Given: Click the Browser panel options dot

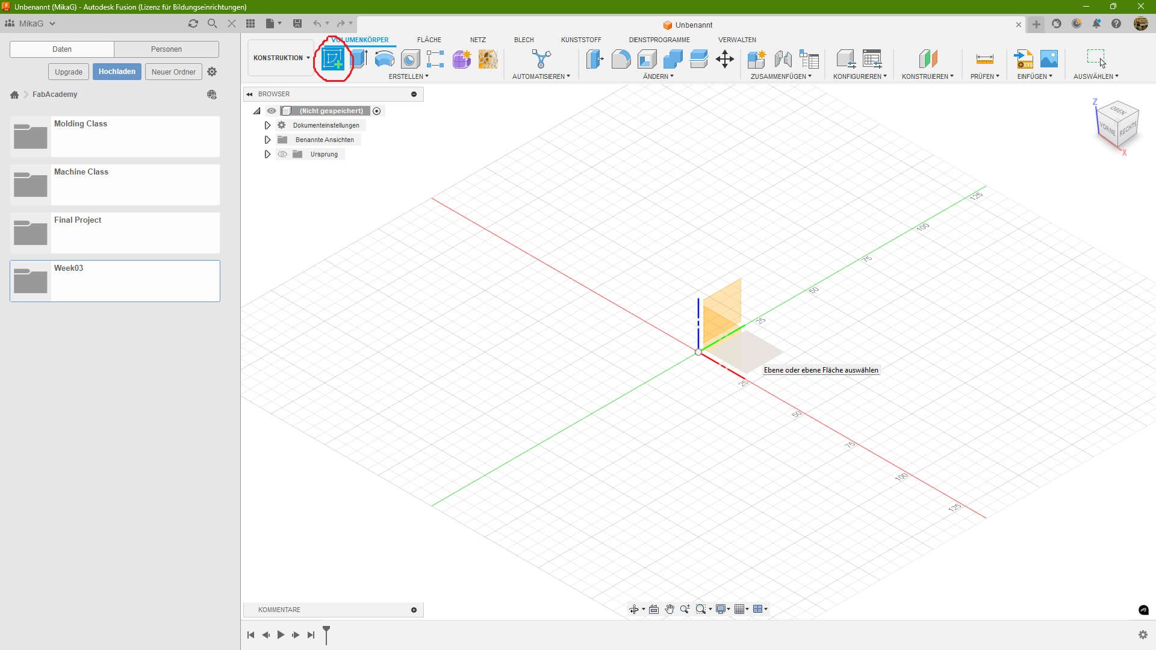Looking at the screenshot, I should tap(414, 94).
